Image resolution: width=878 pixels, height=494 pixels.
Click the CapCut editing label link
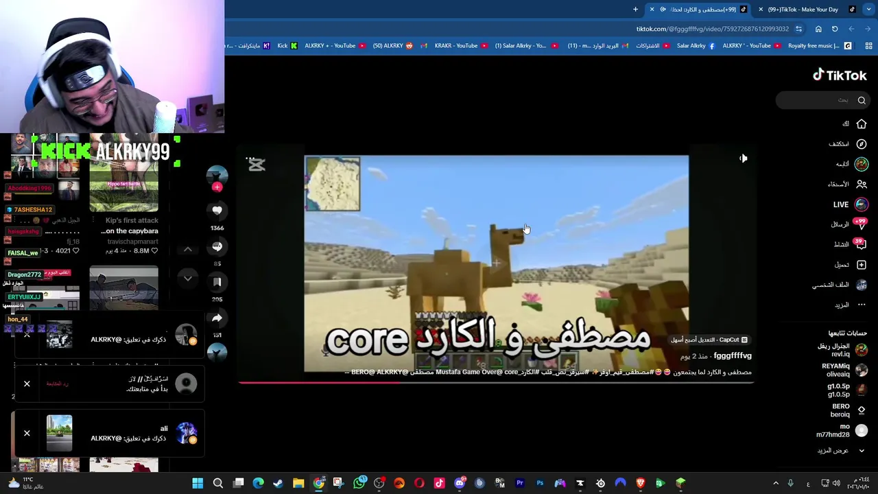coord(709,340)
